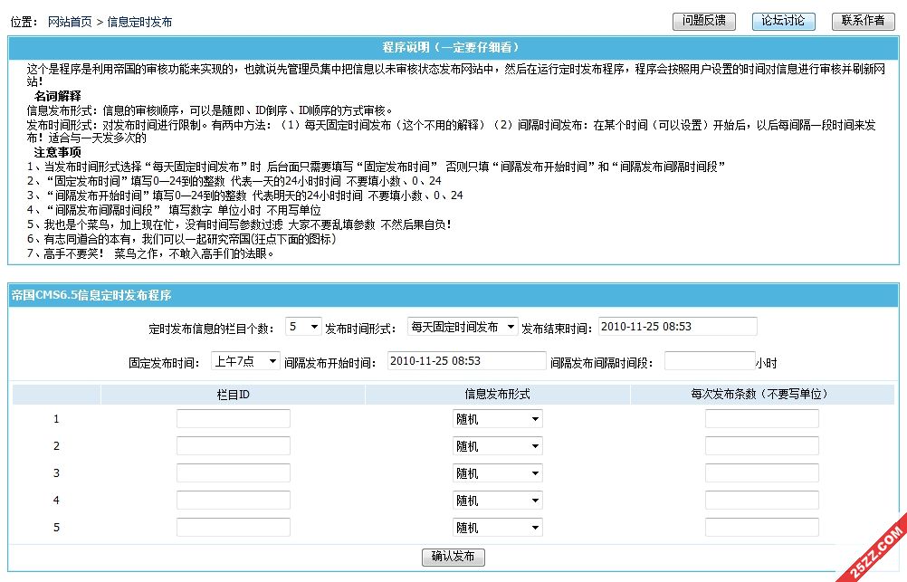Open row 1 信息发布形式 dropdown 随机
The image size is (907, 582).
click(498, 419)
